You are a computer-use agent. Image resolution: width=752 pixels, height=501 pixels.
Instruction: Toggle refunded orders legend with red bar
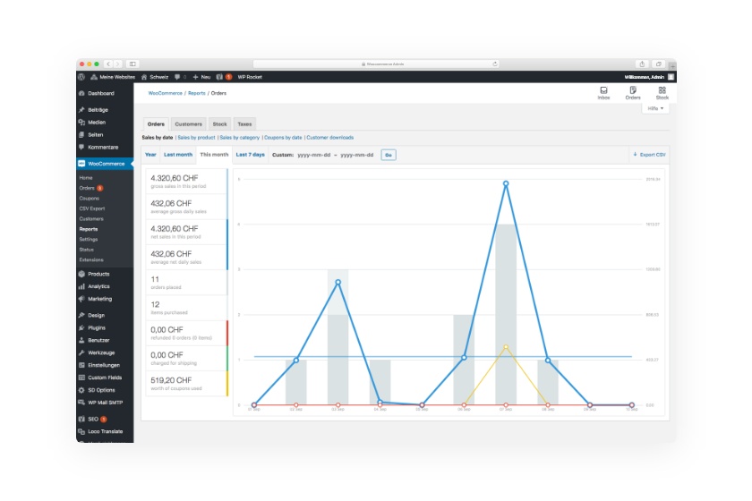tap(186, 333)
